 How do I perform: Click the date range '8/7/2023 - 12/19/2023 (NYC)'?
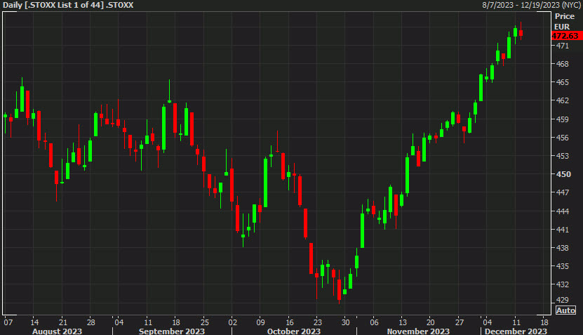531,5
